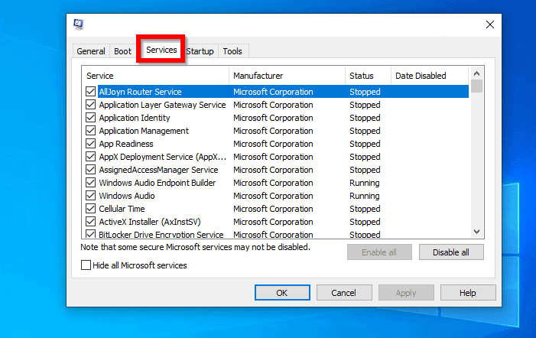Screen dimensions: 536x338
Task: Uncheck the Cellular Time service
Action: [90, 209]
